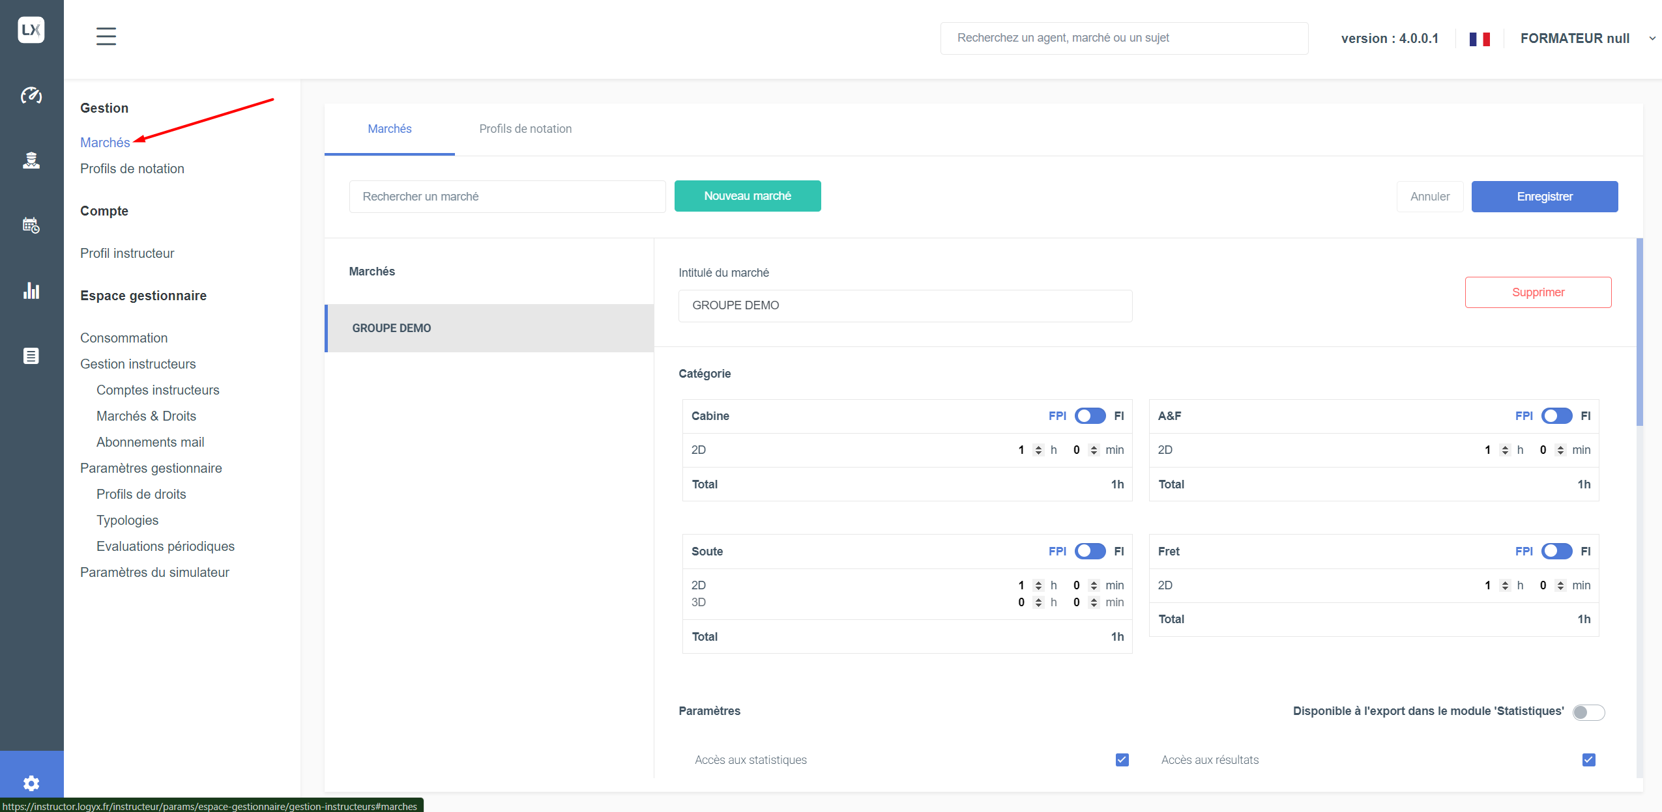Click Intitulé du marché input field
This screenshot has width=1662, height=812.
pyautogui.click(x=905, y=305)
